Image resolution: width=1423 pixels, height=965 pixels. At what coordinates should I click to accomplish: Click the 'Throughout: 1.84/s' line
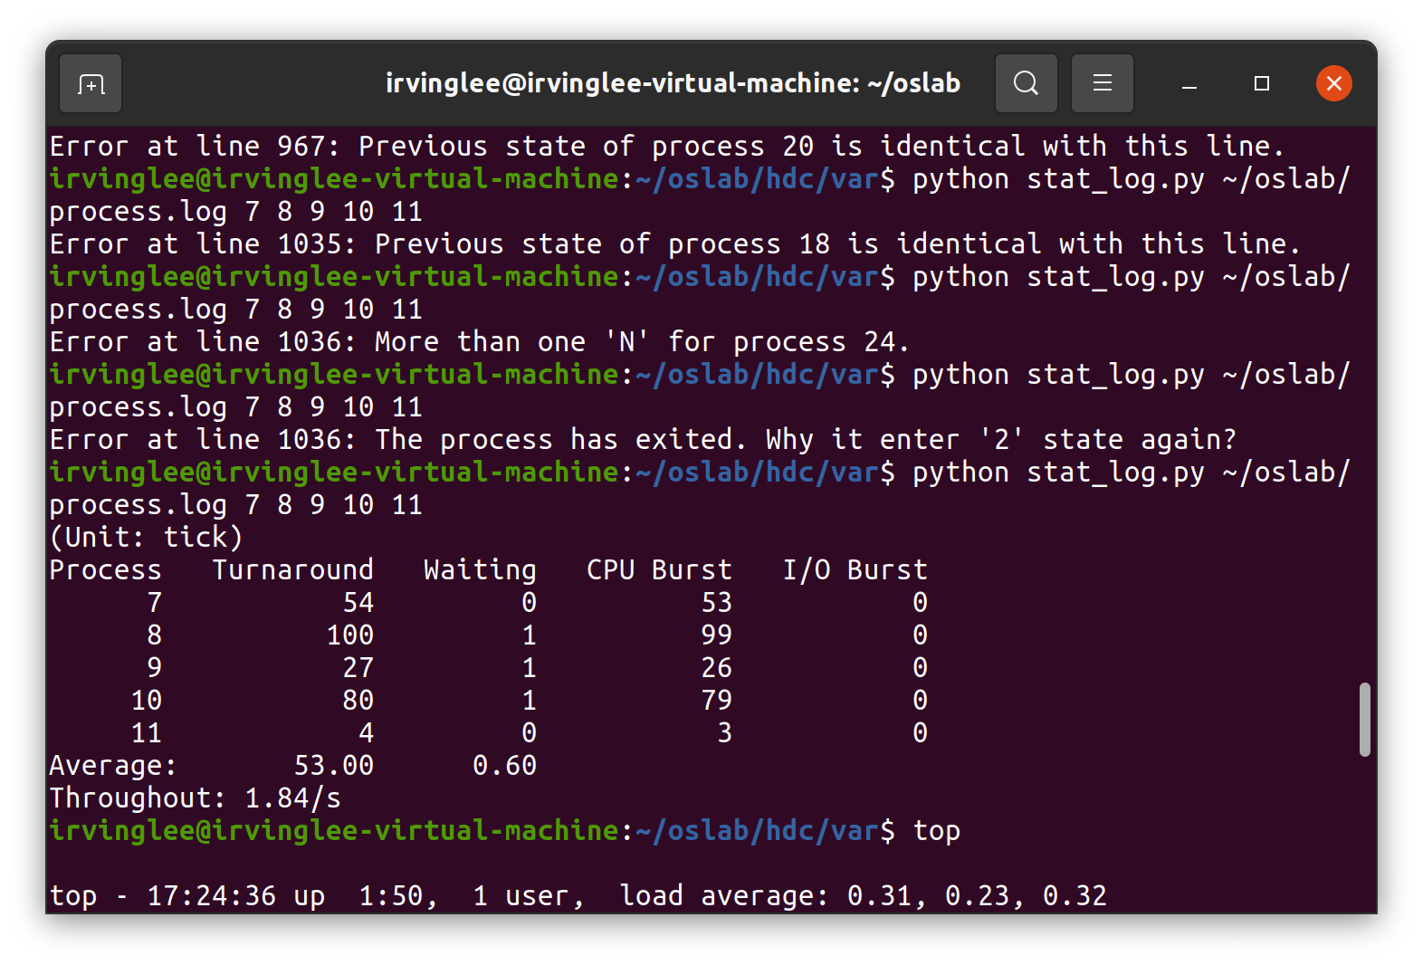coord(195,798)
